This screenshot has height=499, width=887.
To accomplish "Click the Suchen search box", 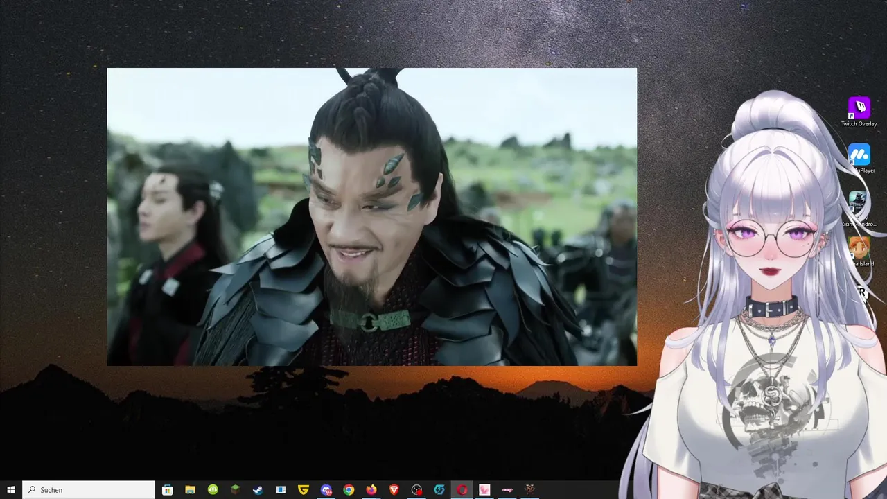I will (x=89, y=490).
